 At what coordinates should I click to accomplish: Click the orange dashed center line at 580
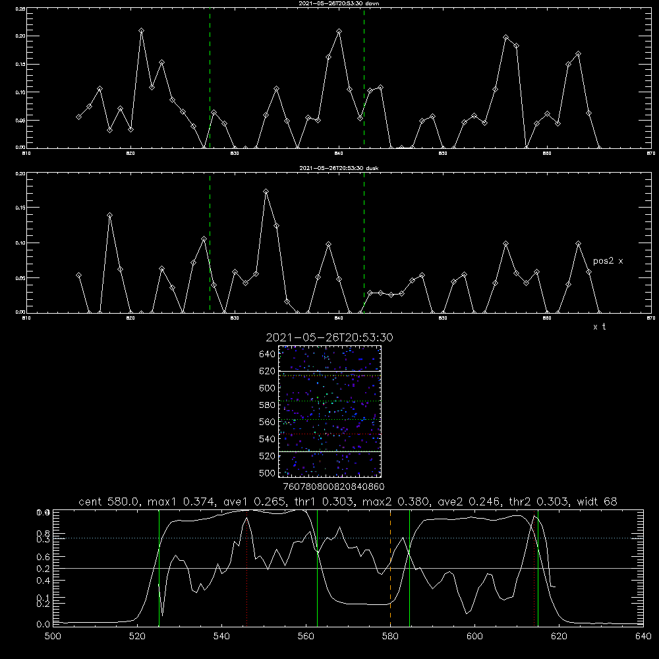[390, 567]
